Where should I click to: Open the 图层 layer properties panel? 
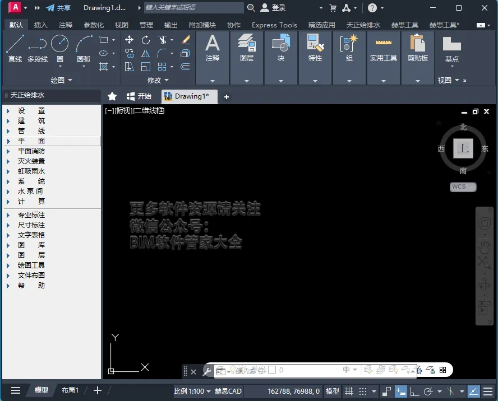pos(247,49)
